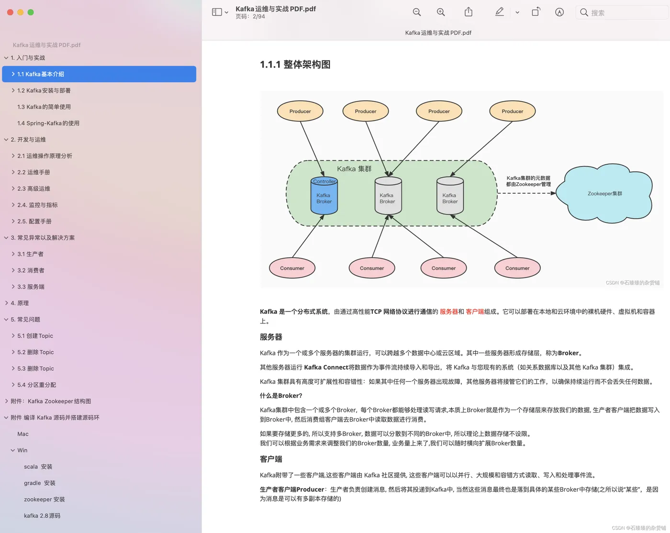Open '1.4 Spring-Kafka的使用' outline entry

point(48,123)
